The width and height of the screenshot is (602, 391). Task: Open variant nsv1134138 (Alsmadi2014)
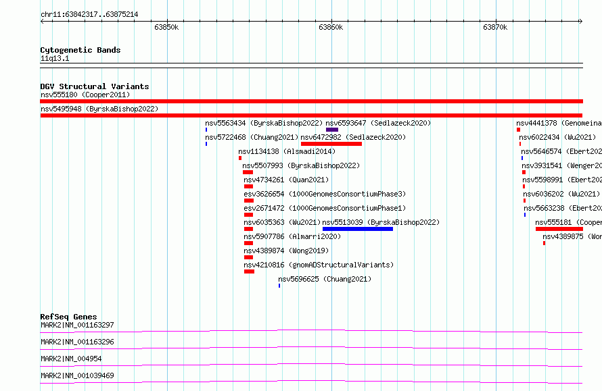287,151
